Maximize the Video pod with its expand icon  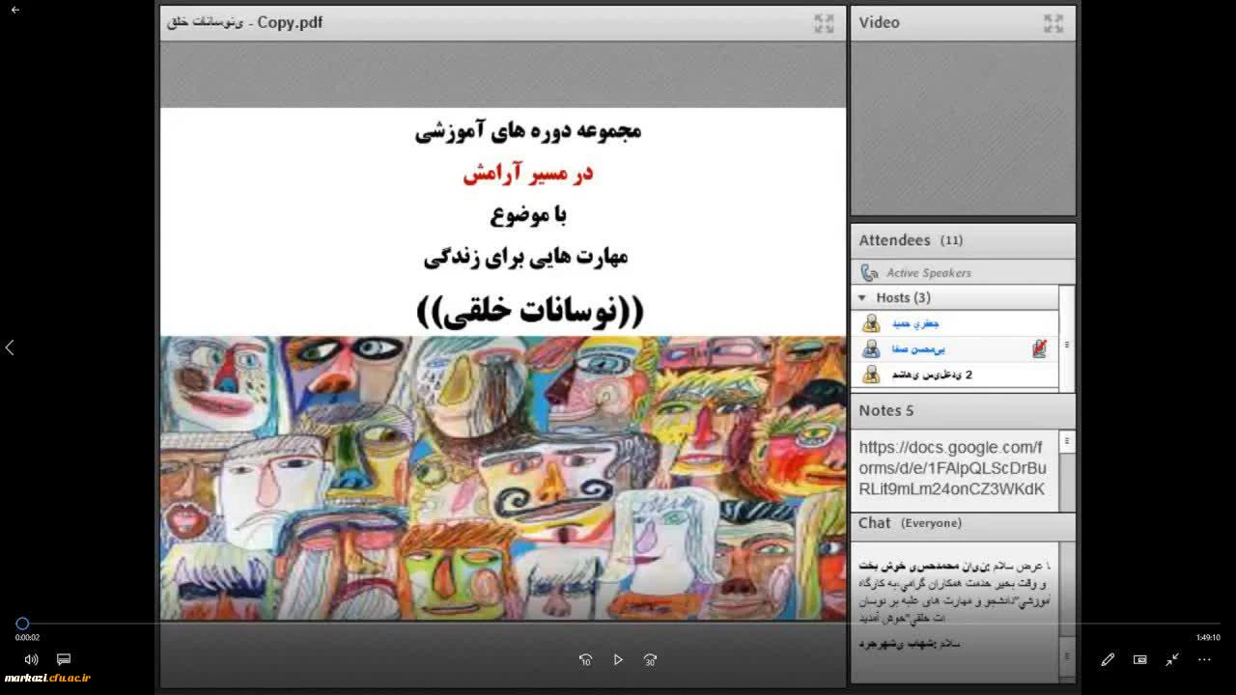pyautogui.click(x=1053, y=23)
